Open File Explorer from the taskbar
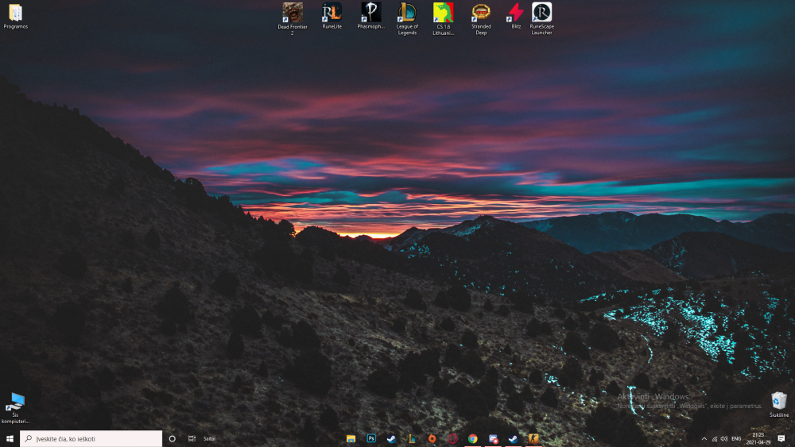 [351, 438]
